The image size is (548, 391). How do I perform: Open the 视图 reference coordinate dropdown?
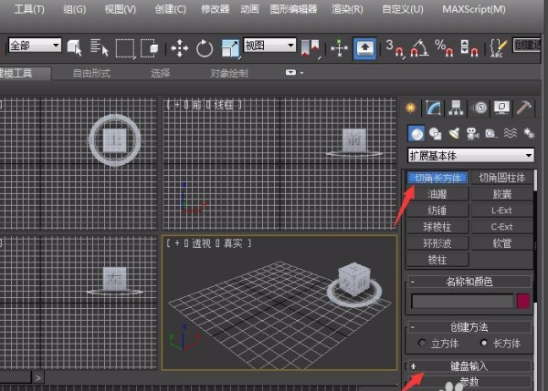coord(269,46)
